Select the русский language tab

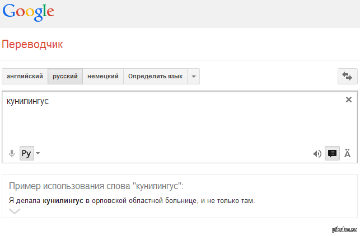point(66,77)
